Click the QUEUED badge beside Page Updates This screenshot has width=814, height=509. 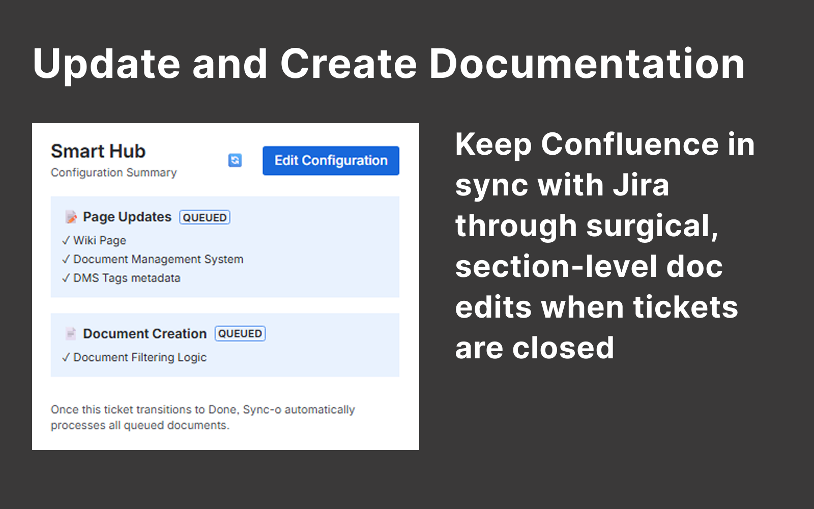(x=205, y=217)
